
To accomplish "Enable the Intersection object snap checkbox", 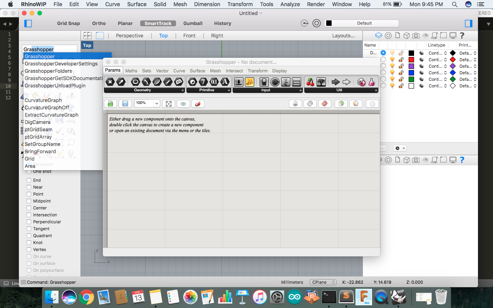I will point(29,215).
